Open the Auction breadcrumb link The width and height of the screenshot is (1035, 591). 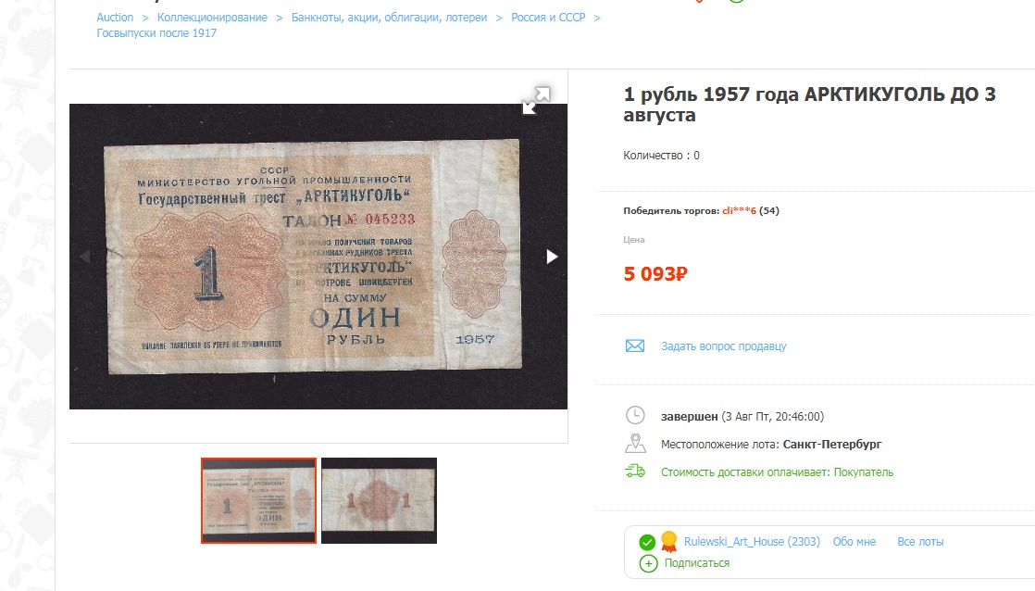[115, 18]
